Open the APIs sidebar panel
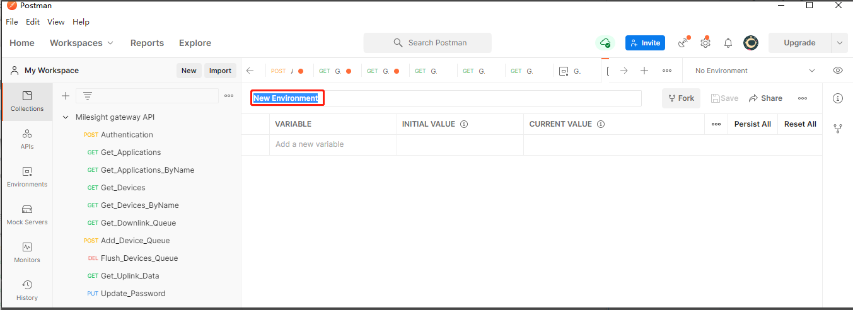This screenshot has width=853, height=310. (26, 139)
